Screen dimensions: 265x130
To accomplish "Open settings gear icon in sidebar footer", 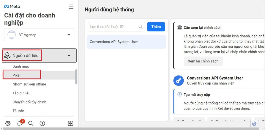I will (x=8, y=123).
